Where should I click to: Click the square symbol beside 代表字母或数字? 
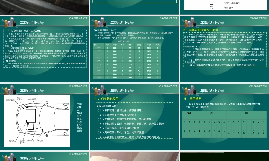[x=211, y=3]
